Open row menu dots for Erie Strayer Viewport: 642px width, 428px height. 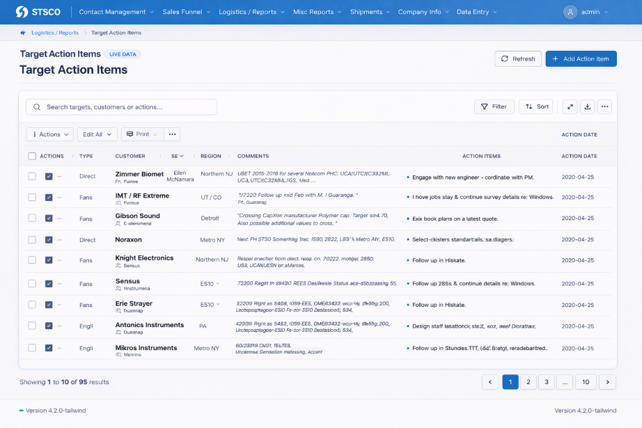60,305
